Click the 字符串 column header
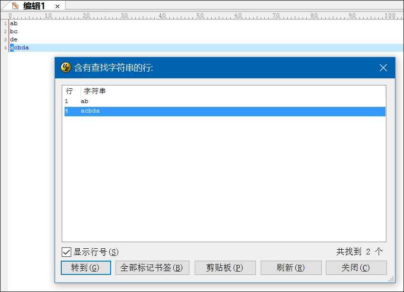This screenshot has height=292, width=404. 93,91
